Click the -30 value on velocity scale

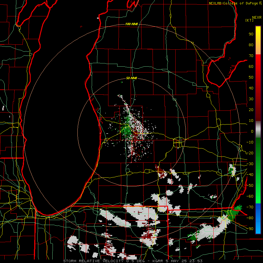(x=250, y=164)
